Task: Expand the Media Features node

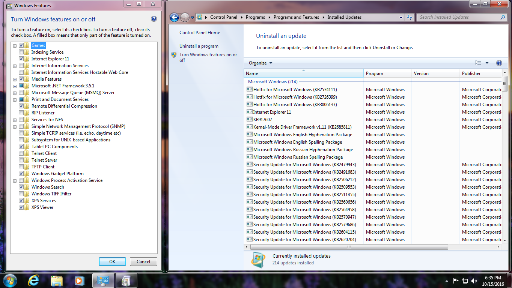Action: click(15, 79)
